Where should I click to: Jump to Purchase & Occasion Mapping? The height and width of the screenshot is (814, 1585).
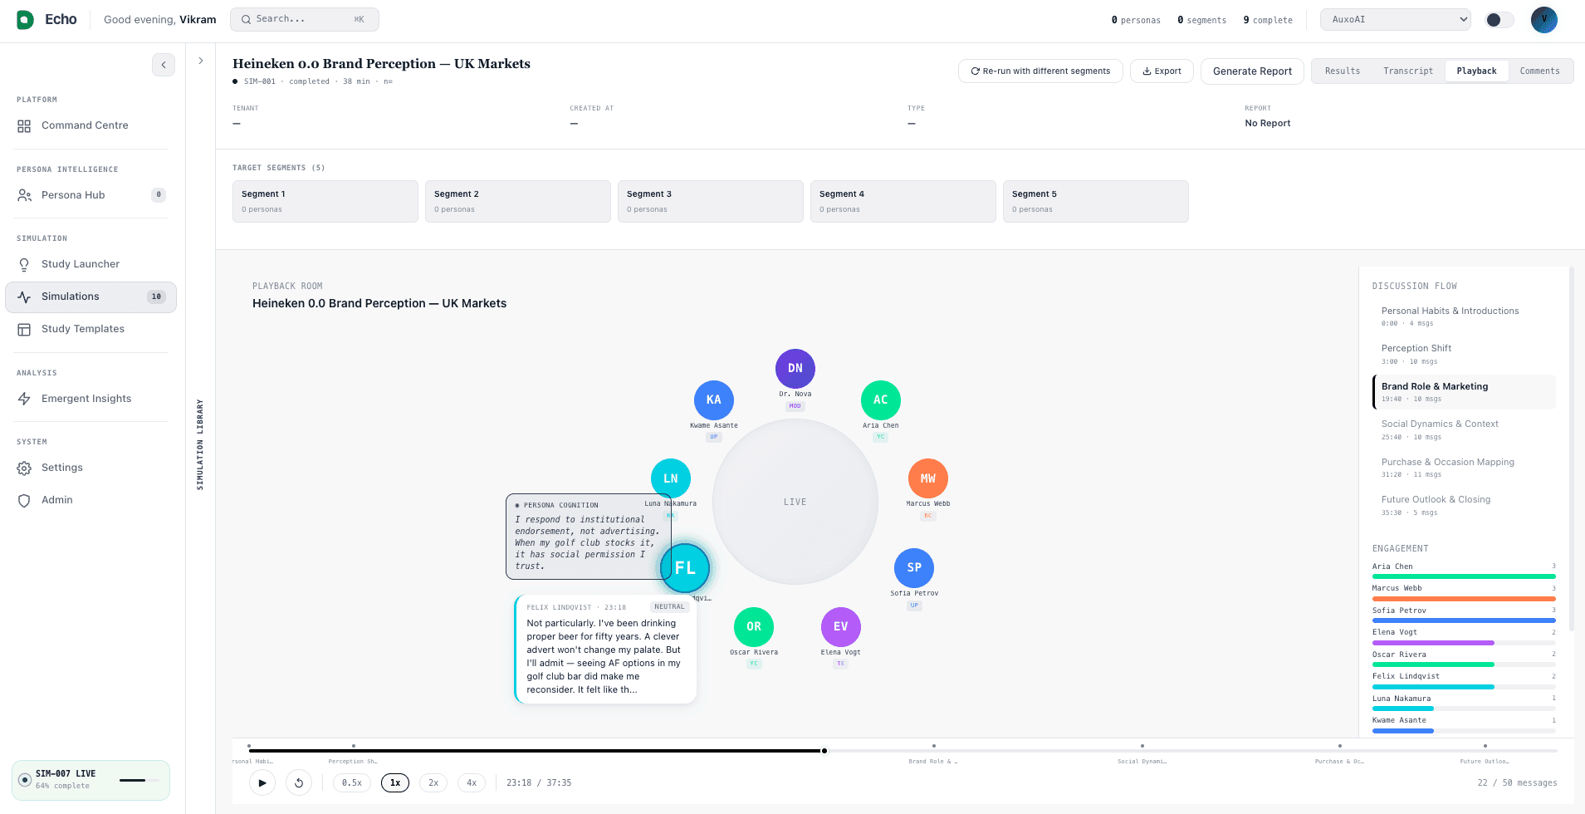tap(1464, 468)
